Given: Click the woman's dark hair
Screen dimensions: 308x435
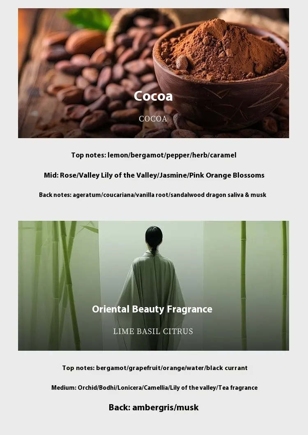Looking at the screenshot, I should tap(154, 237).
